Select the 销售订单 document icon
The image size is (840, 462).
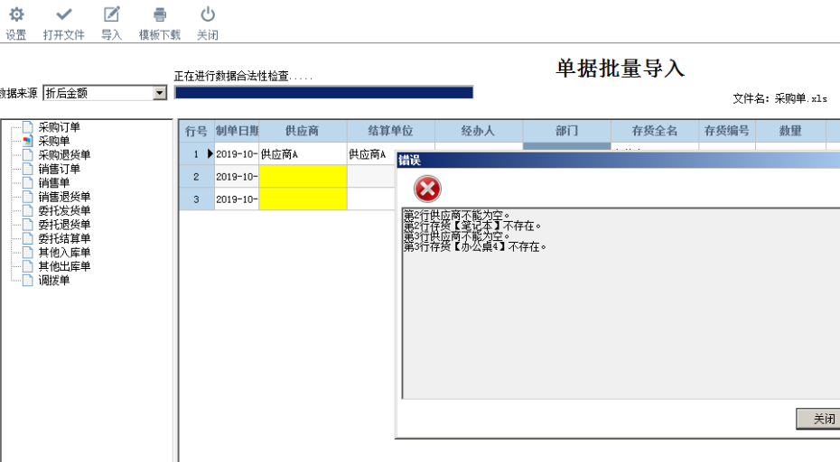28,169
